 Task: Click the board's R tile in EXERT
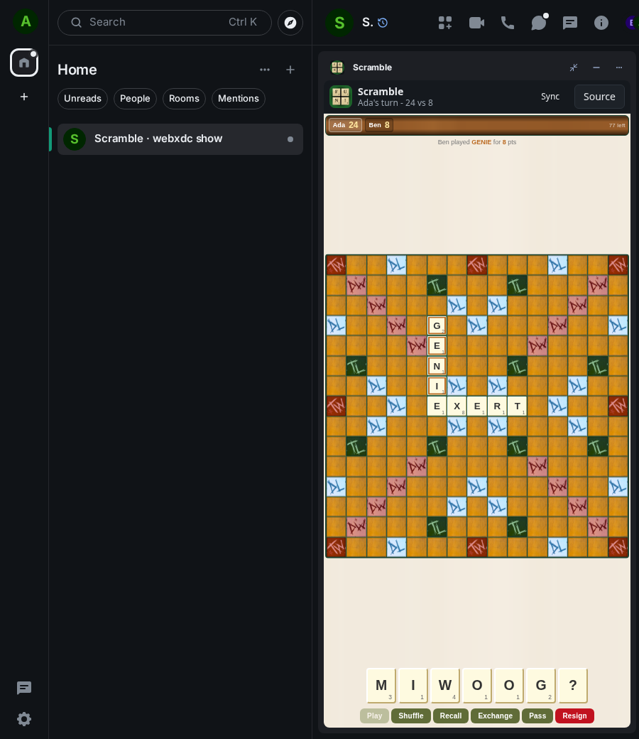[497, 406]
